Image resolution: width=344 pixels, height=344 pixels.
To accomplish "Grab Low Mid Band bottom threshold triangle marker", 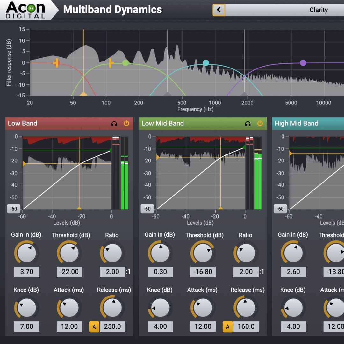I will click(220, 208).
